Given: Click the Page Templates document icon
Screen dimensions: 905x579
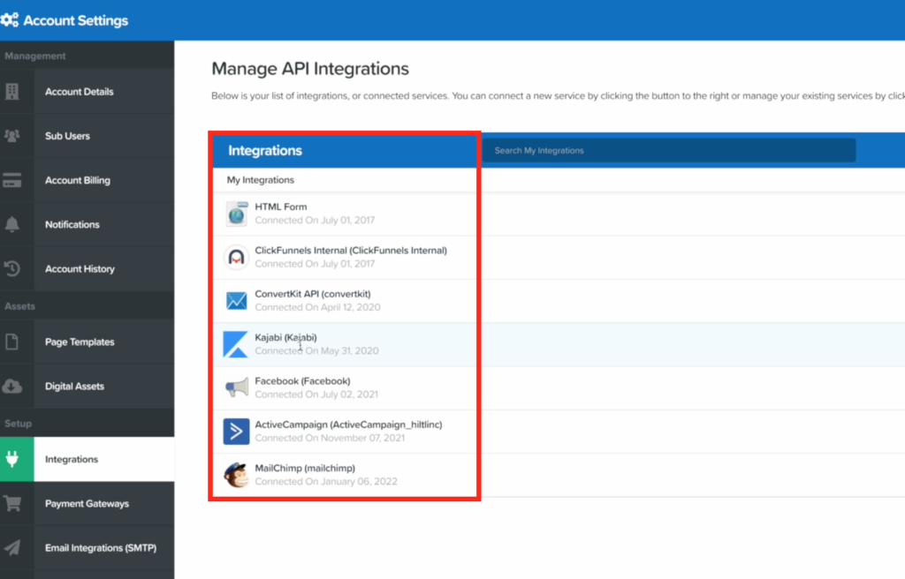Looking at the screenshot, I should click(x=12, y=342).
